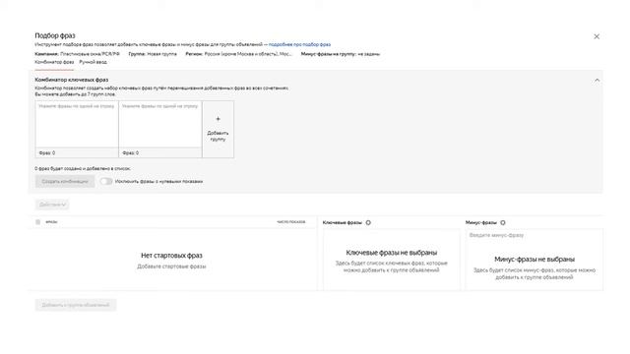Switch to the Ручной ввод tab
Viewport: 630px width, 354px height.
tap(93, 62)
